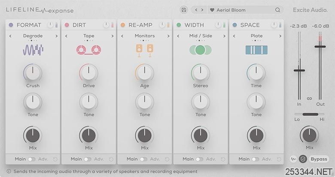Switch DIRT between Main and Adv. view

click(87, 159)
